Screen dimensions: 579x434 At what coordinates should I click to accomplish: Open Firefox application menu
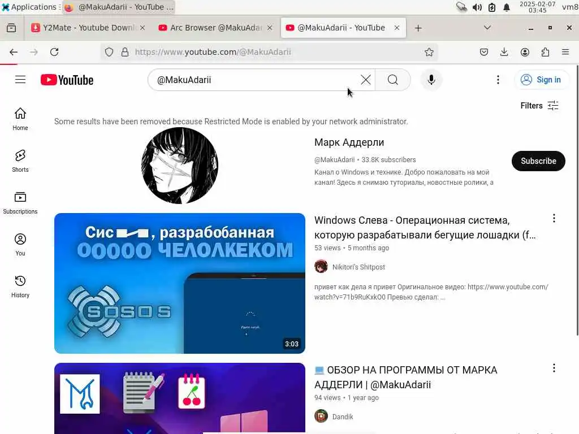565,52
